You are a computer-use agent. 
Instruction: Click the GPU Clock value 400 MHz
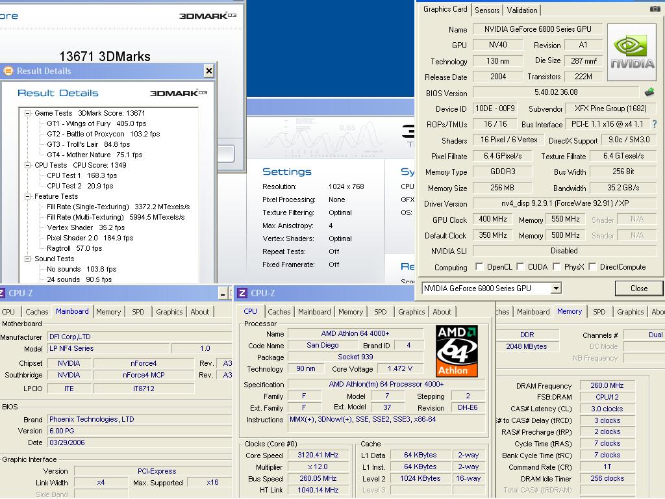click(x=492, y=220)
